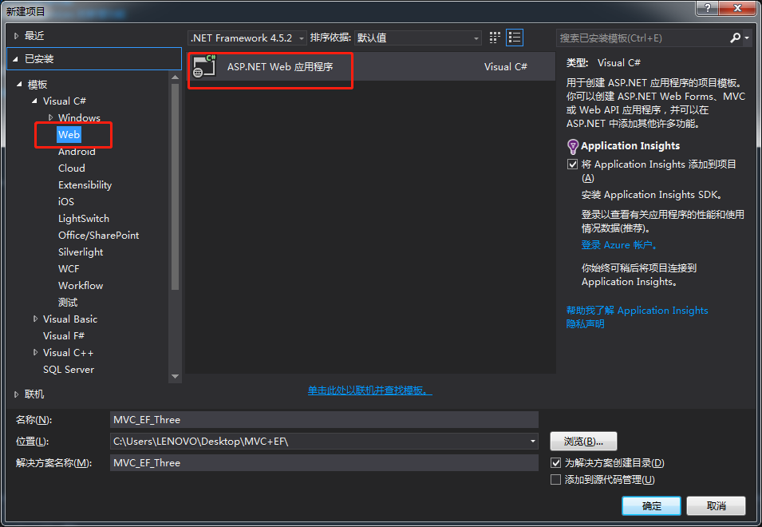Open the help question mark button

coord(708,8)
